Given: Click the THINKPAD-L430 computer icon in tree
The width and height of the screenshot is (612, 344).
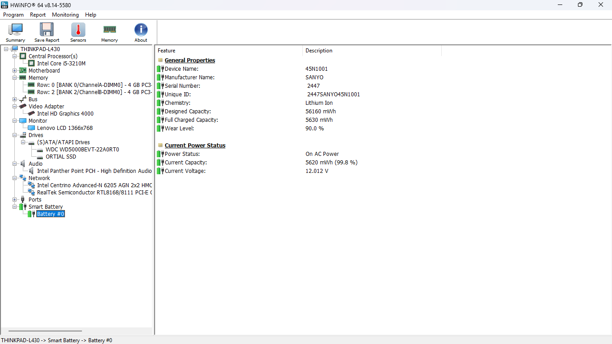Looking at the screenshot, I should 15,49.
